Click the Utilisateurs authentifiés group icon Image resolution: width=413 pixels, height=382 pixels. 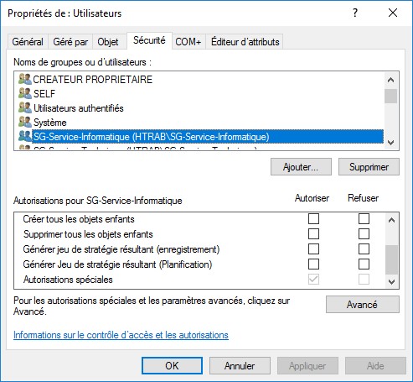point(25,107)
